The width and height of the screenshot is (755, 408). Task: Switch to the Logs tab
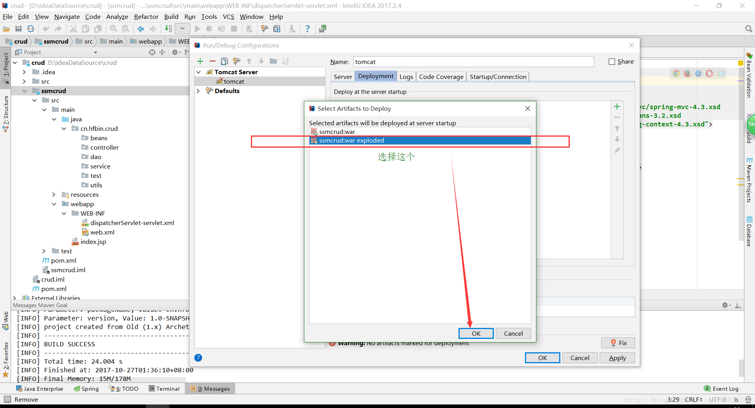tap(406, 77)
